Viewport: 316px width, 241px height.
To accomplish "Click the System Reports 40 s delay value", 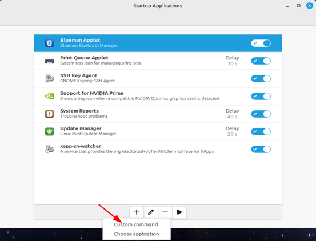I will (x=232, y=117).
